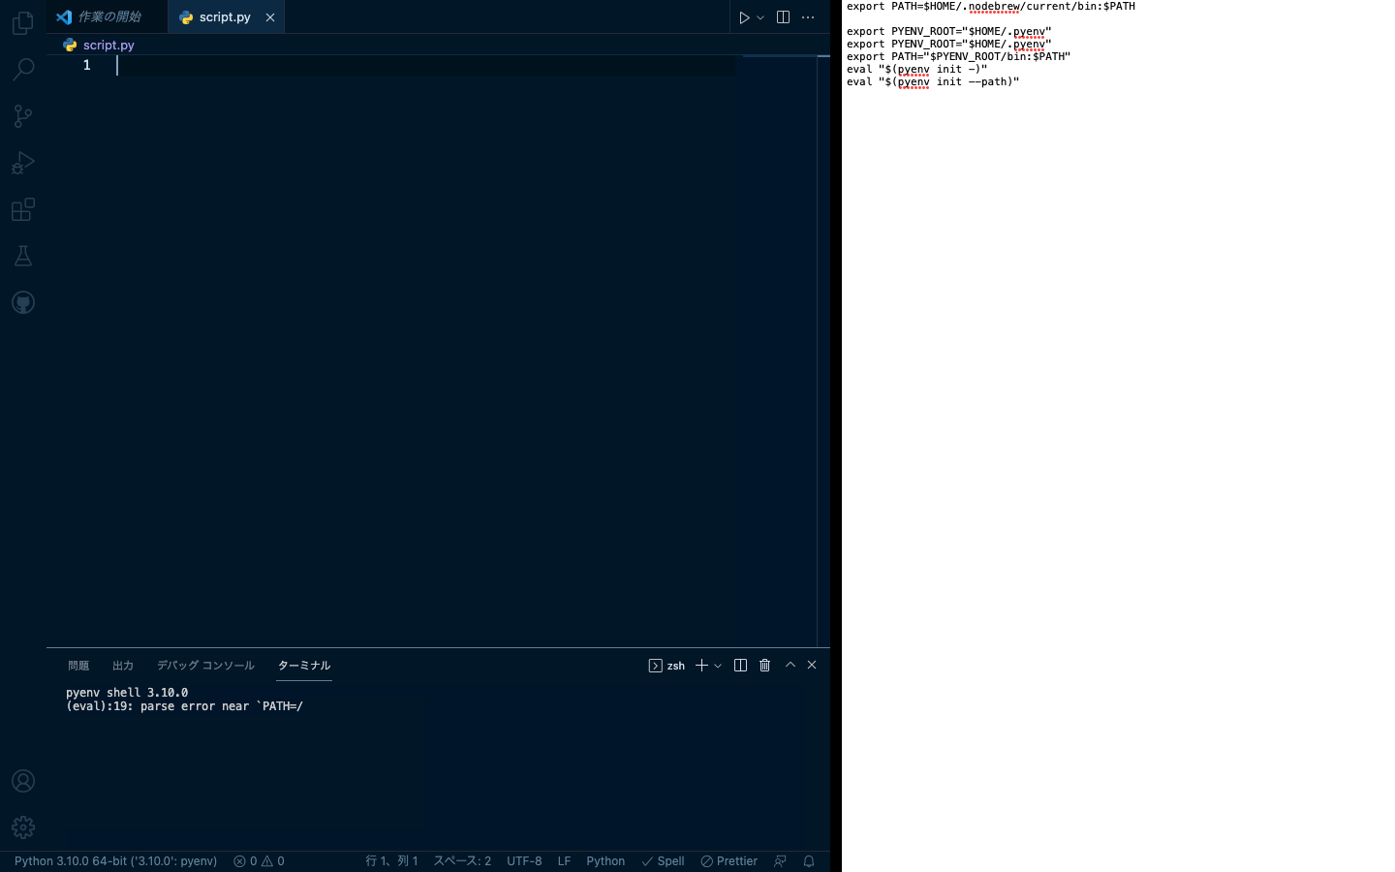Open the editor more actions menu
The width and height of the screenshot is (1395, 872).
click(x=808, y=17)
